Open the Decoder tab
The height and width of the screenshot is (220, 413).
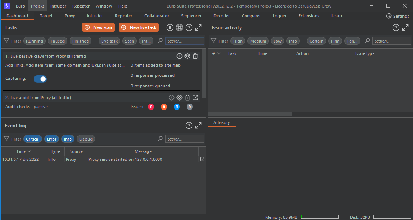(x=221, y=16)
